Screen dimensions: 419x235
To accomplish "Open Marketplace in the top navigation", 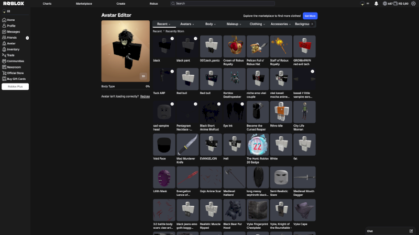I will pos(84,4).
